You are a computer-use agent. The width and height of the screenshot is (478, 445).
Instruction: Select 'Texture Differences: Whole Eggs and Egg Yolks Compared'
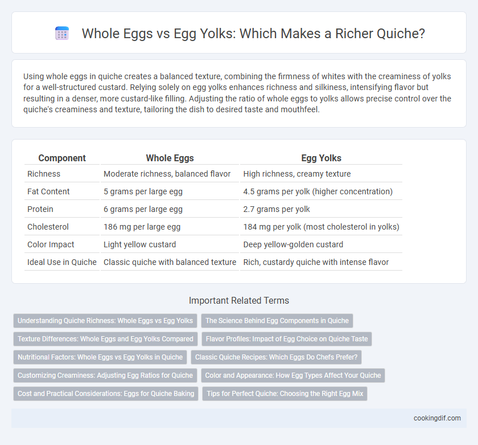click(105, 339)
